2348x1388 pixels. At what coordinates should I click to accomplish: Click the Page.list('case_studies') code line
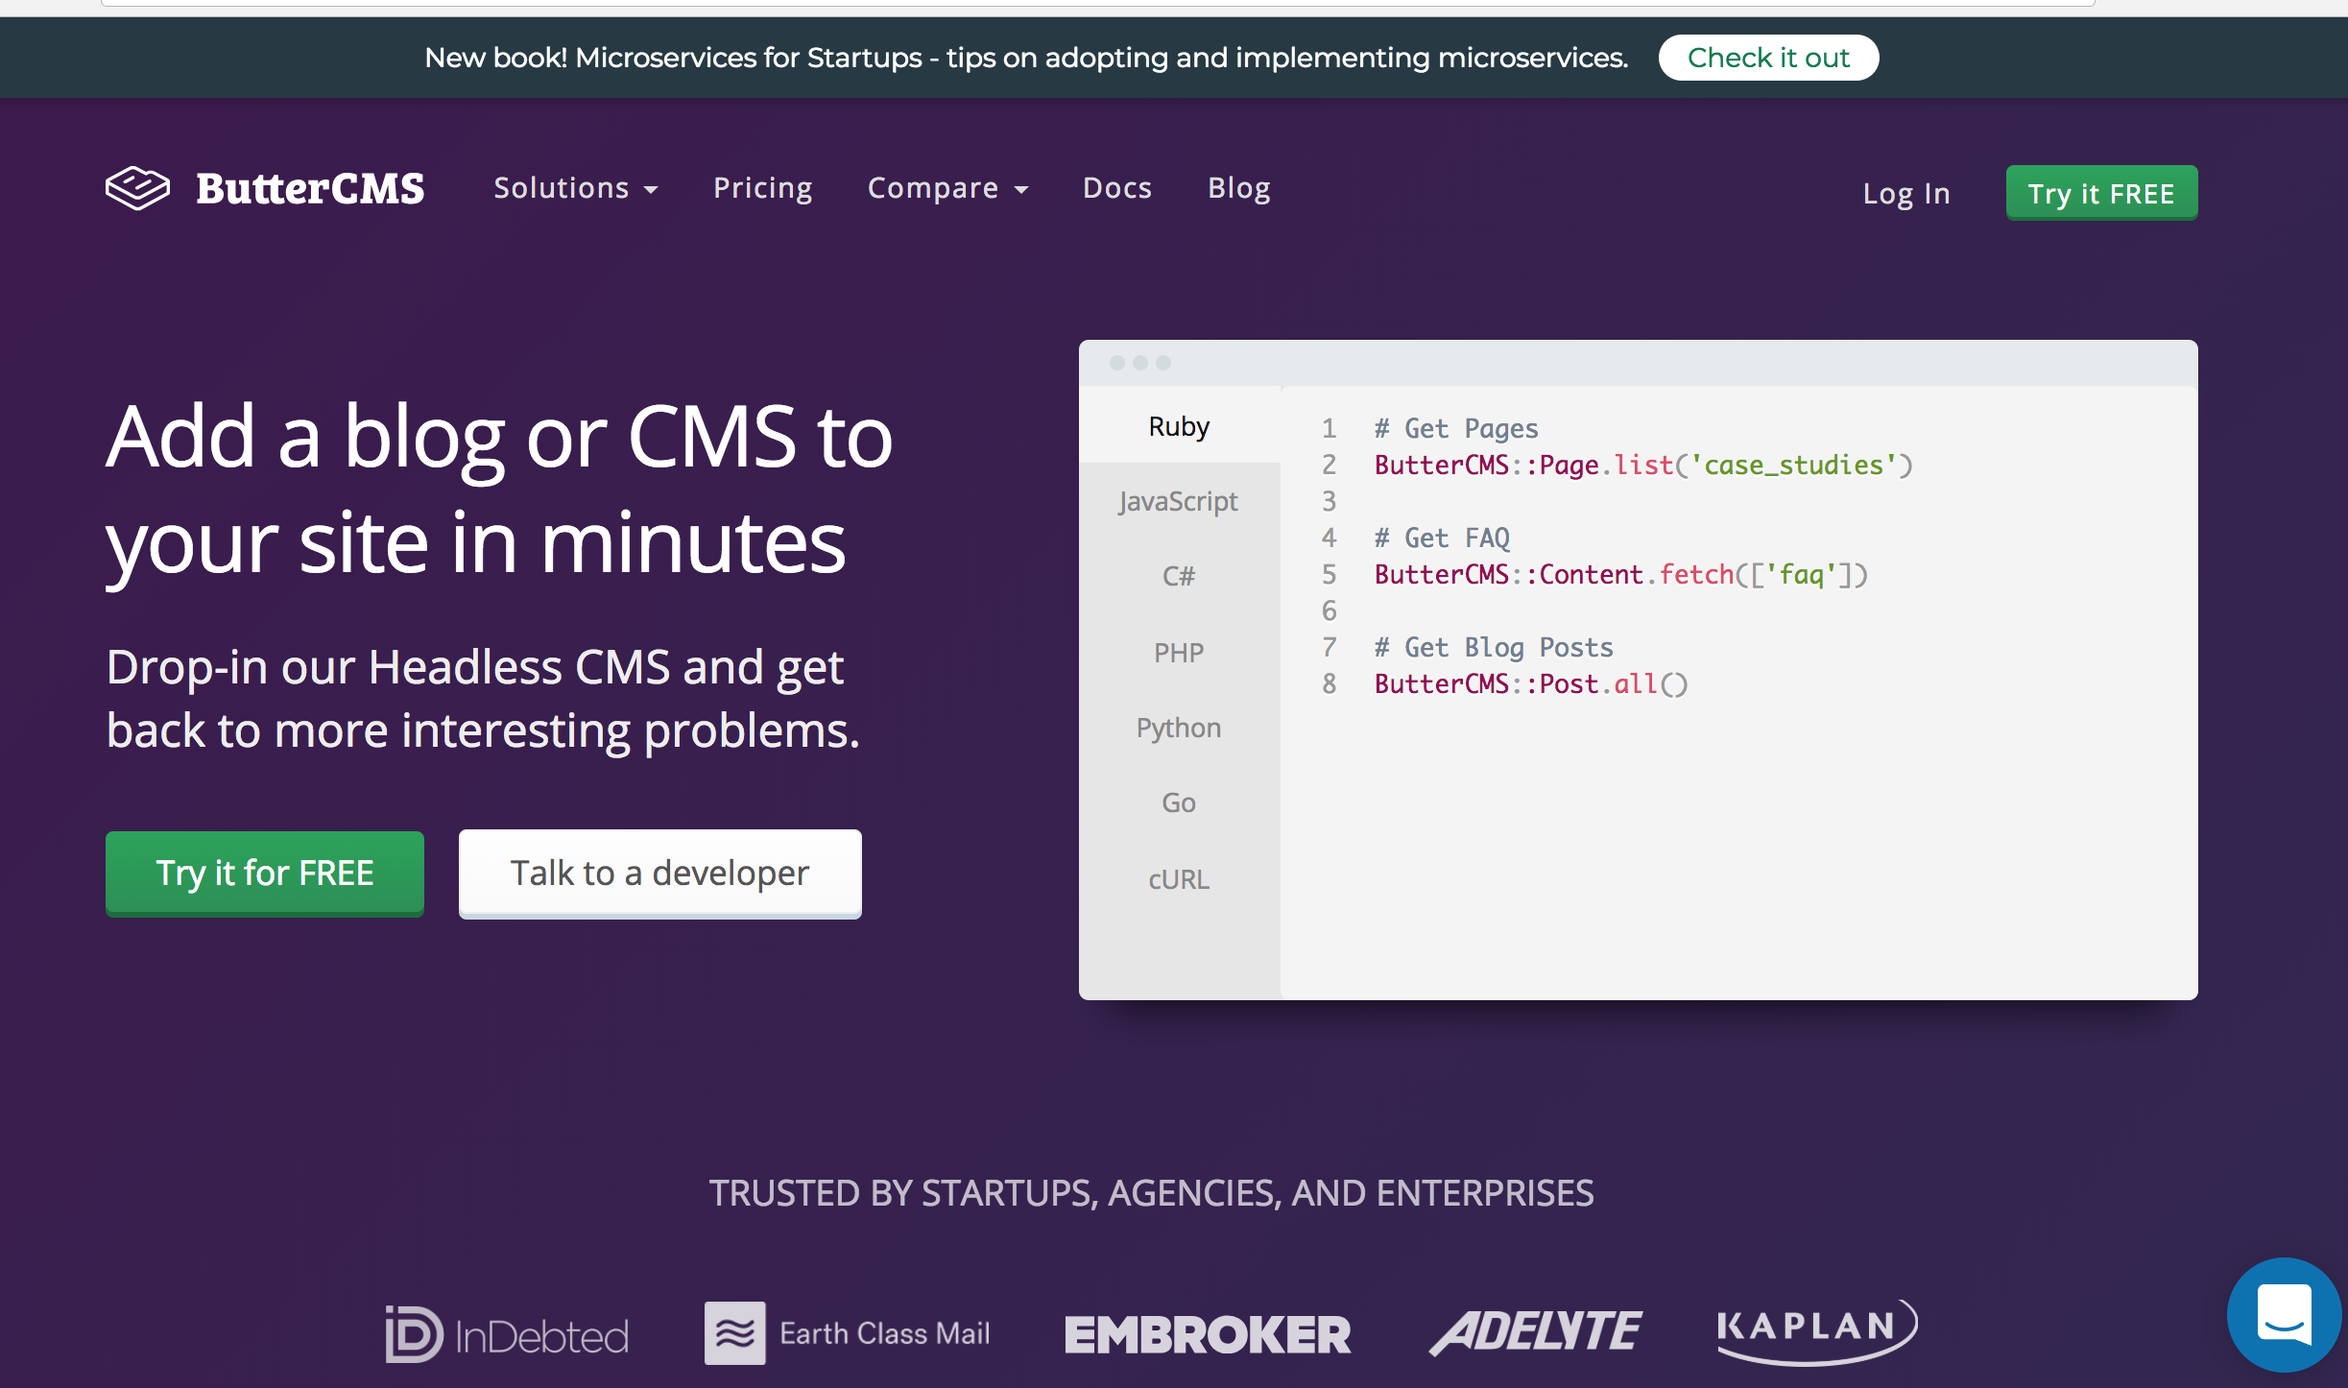1643,465
